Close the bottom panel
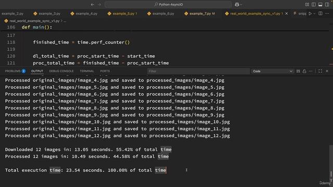The image size is (333, 187). [x=327, y=71]
